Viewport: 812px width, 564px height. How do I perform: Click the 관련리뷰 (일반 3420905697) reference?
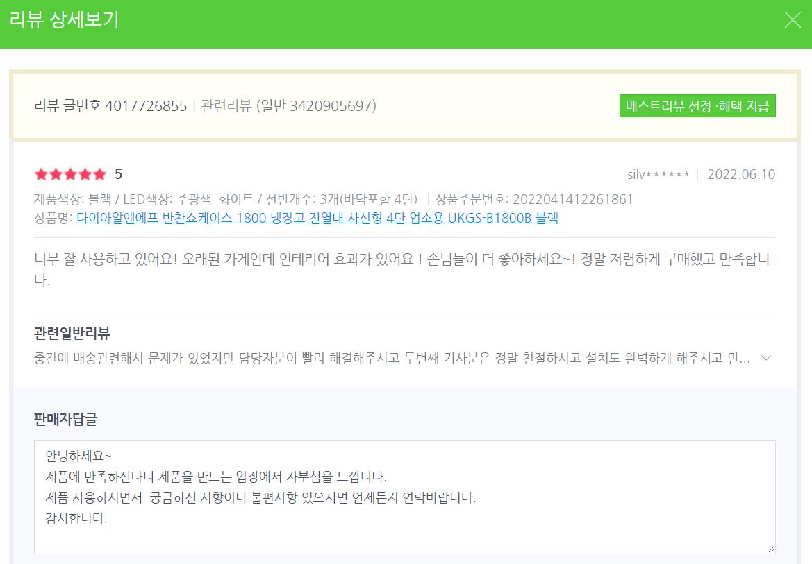pos(288,106)
